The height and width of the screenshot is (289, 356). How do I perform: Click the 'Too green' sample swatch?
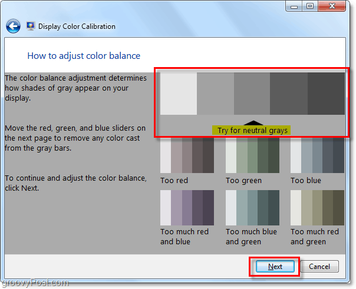(252, 155)
